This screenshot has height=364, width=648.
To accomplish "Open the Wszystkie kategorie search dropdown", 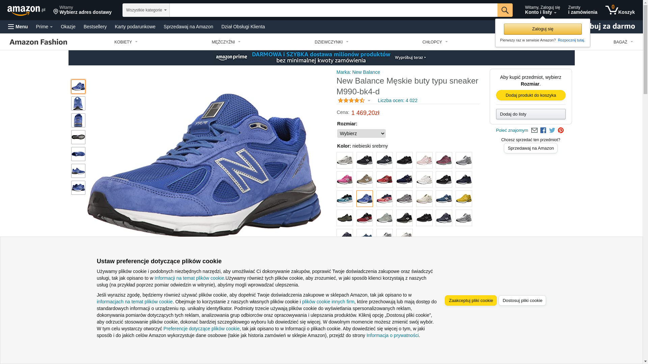I will (x=146, y=10).
